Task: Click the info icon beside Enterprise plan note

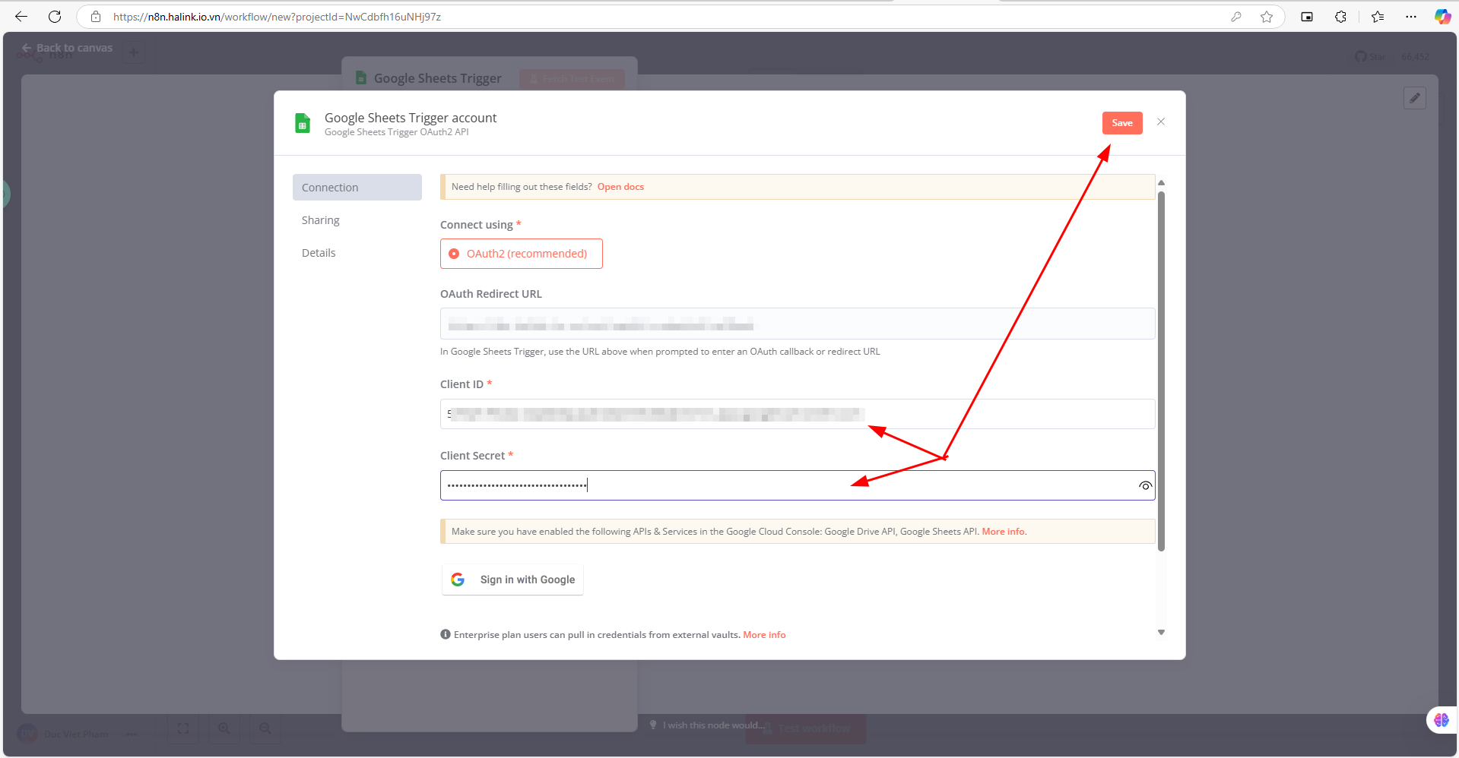Action: click(x=446, y=634)
